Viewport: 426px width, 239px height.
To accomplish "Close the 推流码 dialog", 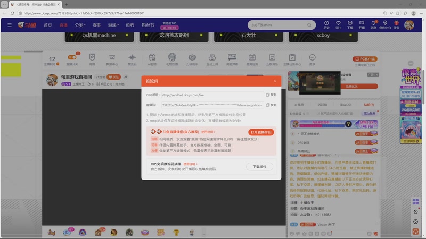I will [x=275, y=81].
